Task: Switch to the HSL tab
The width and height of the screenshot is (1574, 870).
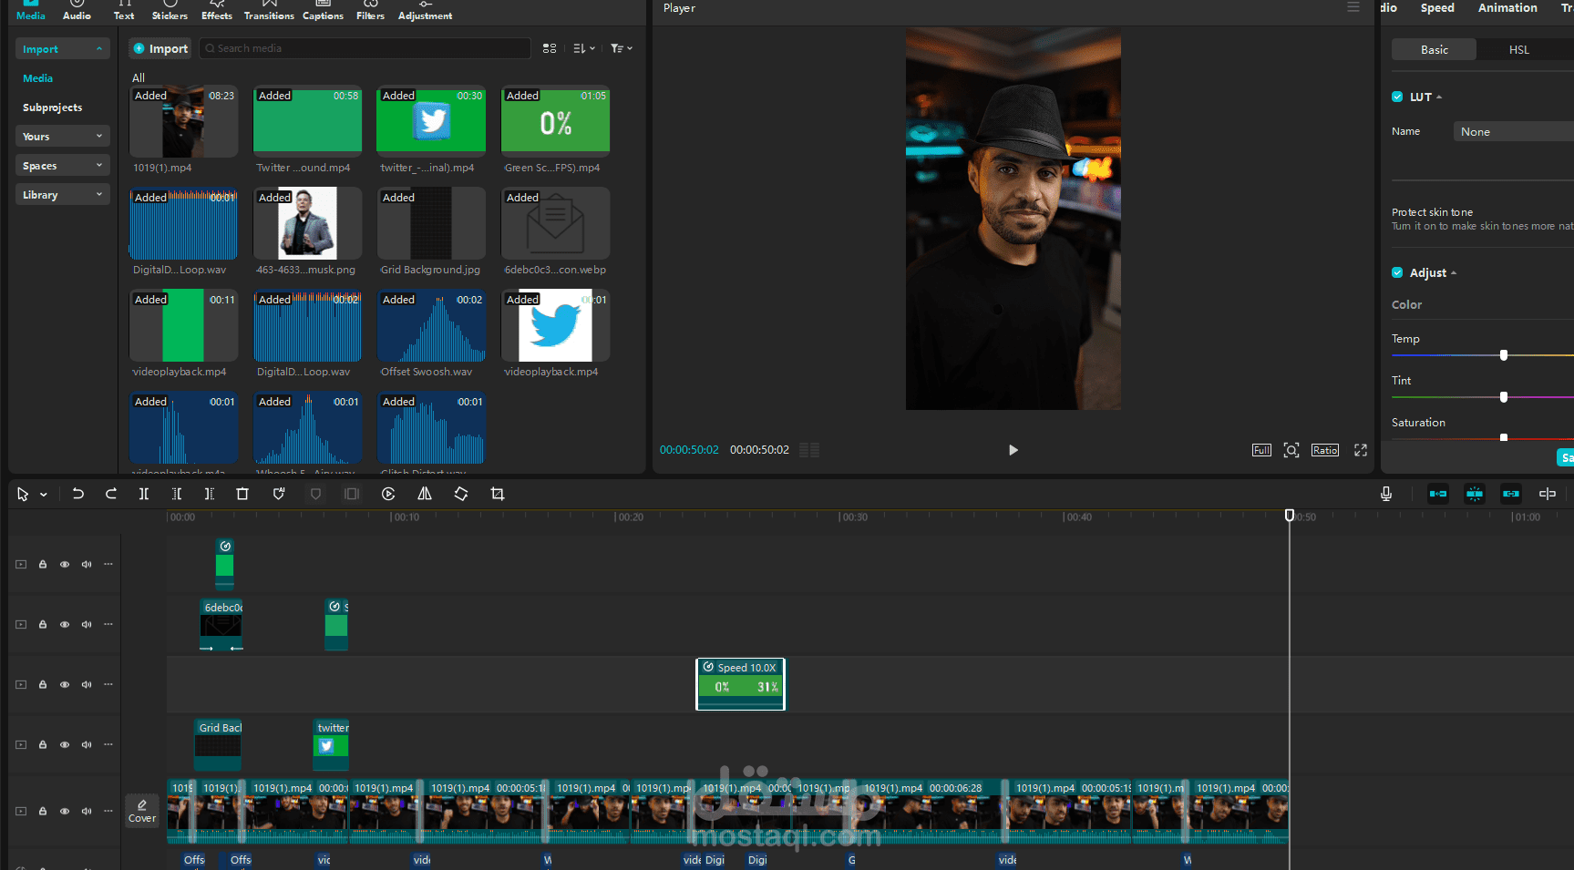Action: pos(1518,50)
